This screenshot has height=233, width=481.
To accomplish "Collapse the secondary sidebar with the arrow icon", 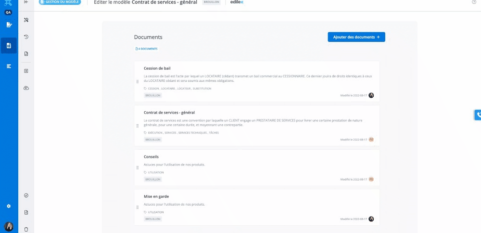I will [26, 2].
